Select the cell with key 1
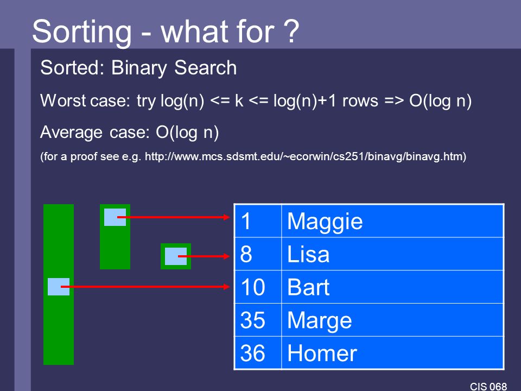Viewport: 521px width, 391px height. pos(258,221)
